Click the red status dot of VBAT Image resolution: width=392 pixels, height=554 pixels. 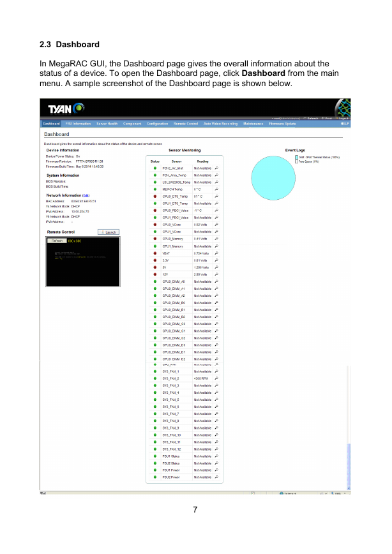click(155, 253)
